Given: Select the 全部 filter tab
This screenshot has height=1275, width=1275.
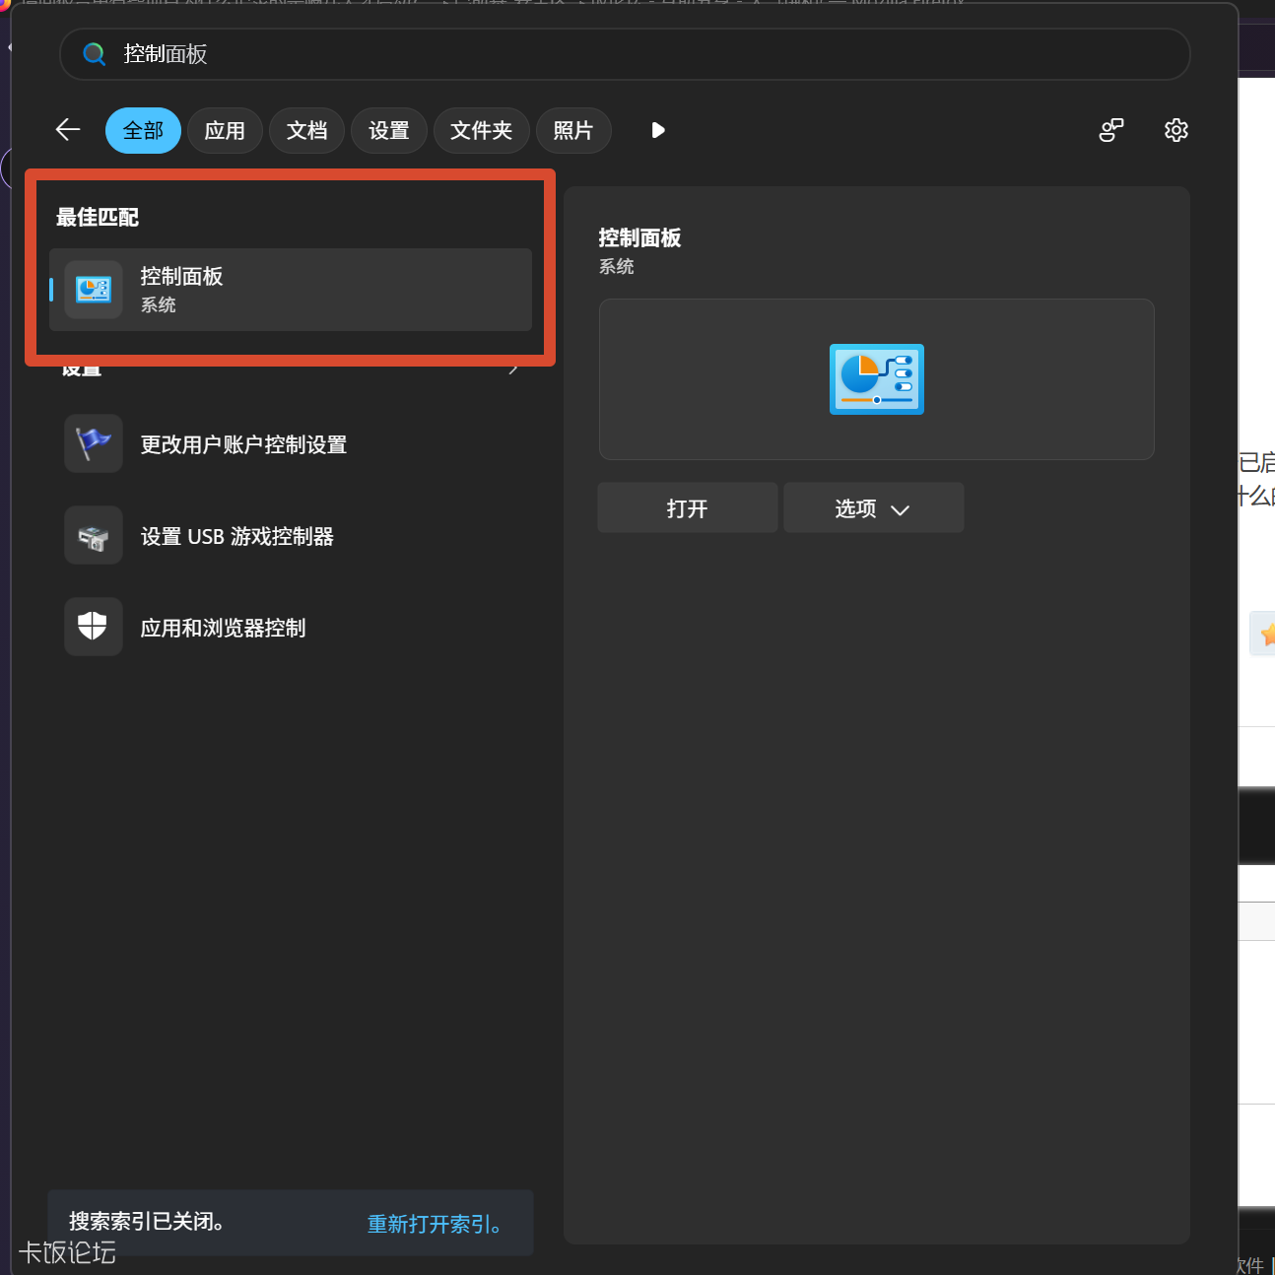Looking at the screenshot, I should [x=143, y=130].
